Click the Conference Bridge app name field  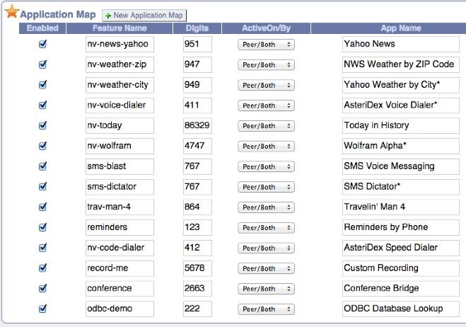point(401,288)
